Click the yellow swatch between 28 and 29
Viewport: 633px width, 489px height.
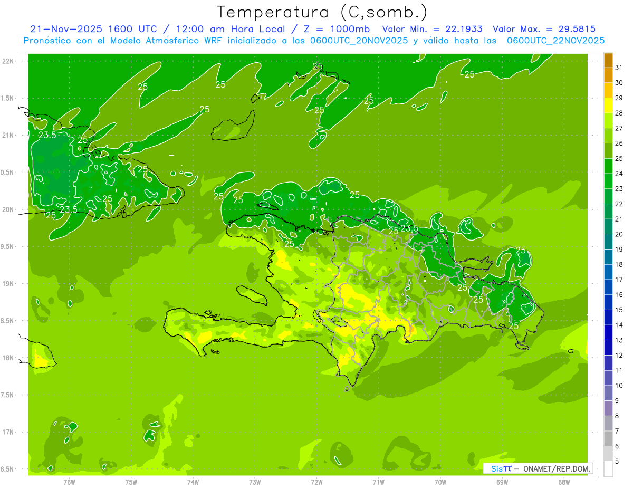608,106
